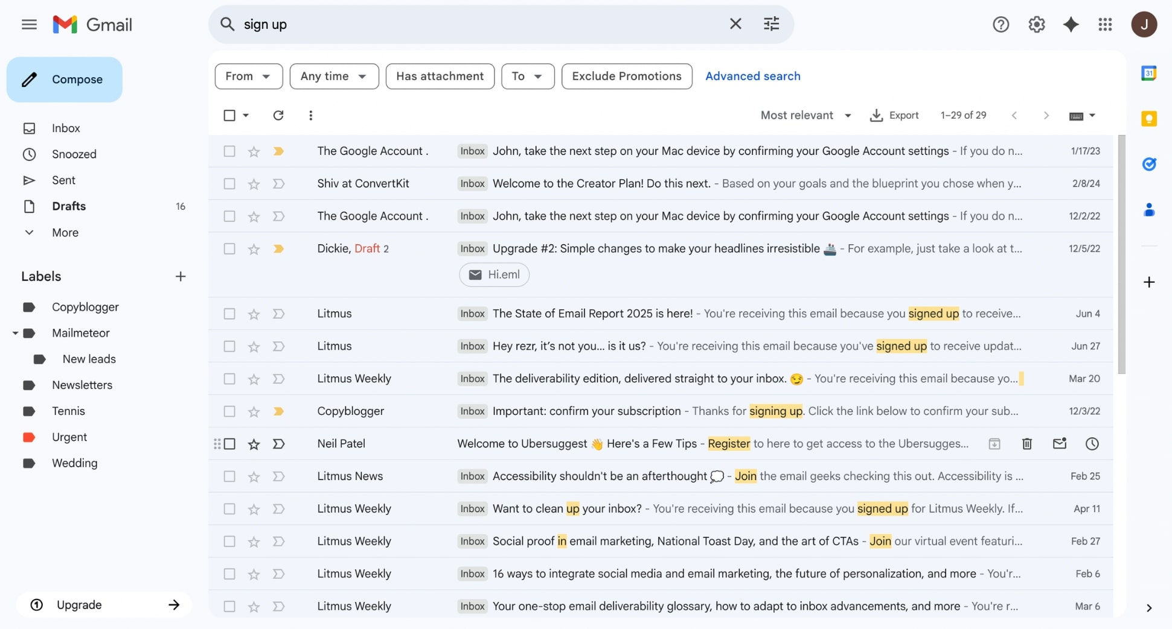Open the Hi.eml attachment chip
1172x629 pixels.
click(494, 274)
